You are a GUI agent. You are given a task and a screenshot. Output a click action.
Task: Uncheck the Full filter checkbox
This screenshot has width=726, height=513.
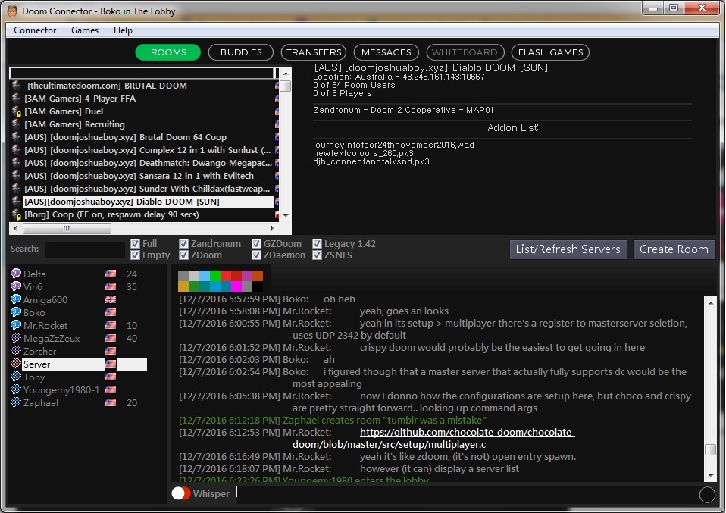click(135, 243)
